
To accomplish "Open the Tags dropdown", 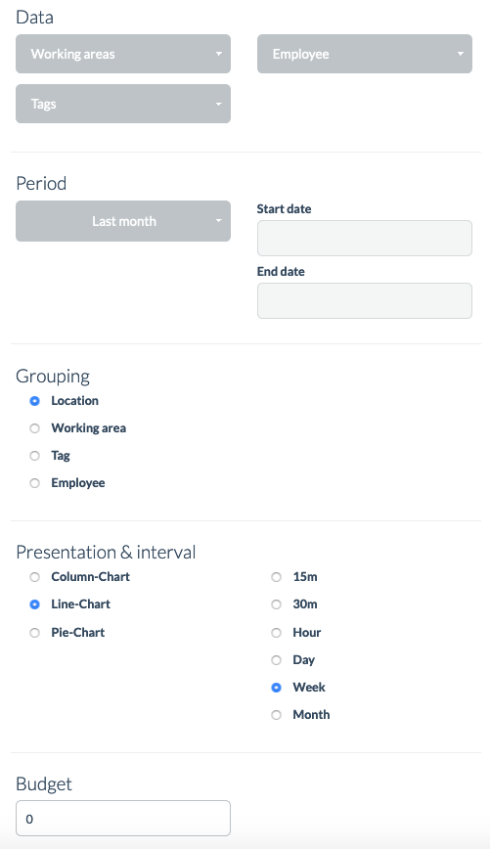I will tap(123, 104).
